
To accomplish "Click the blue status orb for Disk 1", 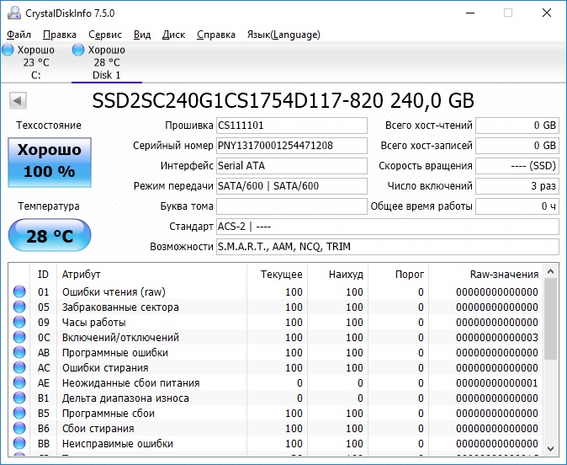I will [x=78, y=50].
